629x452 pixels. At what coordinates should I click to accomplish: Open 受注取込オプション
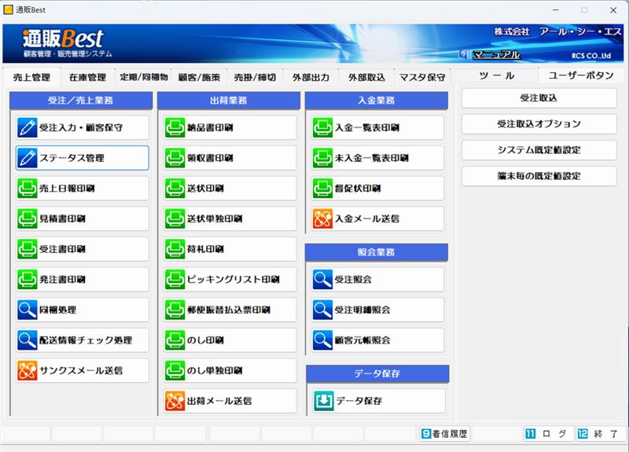pyautogui.click(x=539, y=124)
